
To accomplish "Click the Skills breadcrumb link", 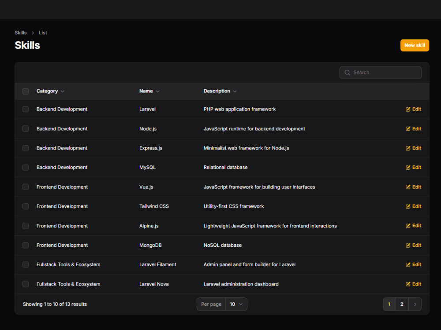I will (21, 33).
